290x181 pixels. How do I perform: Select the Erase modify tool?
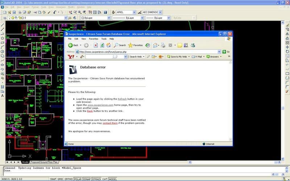pyautogui.click(x=287, y=25)
